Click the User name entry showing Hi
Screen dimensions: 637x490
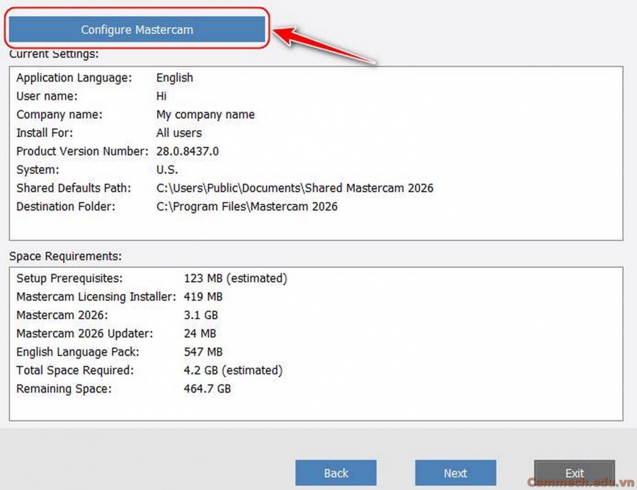point(161,96)
